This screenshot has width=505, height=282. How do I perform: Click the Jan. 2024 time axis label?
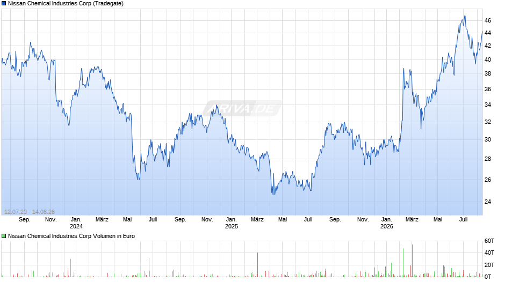click(76, 223)
